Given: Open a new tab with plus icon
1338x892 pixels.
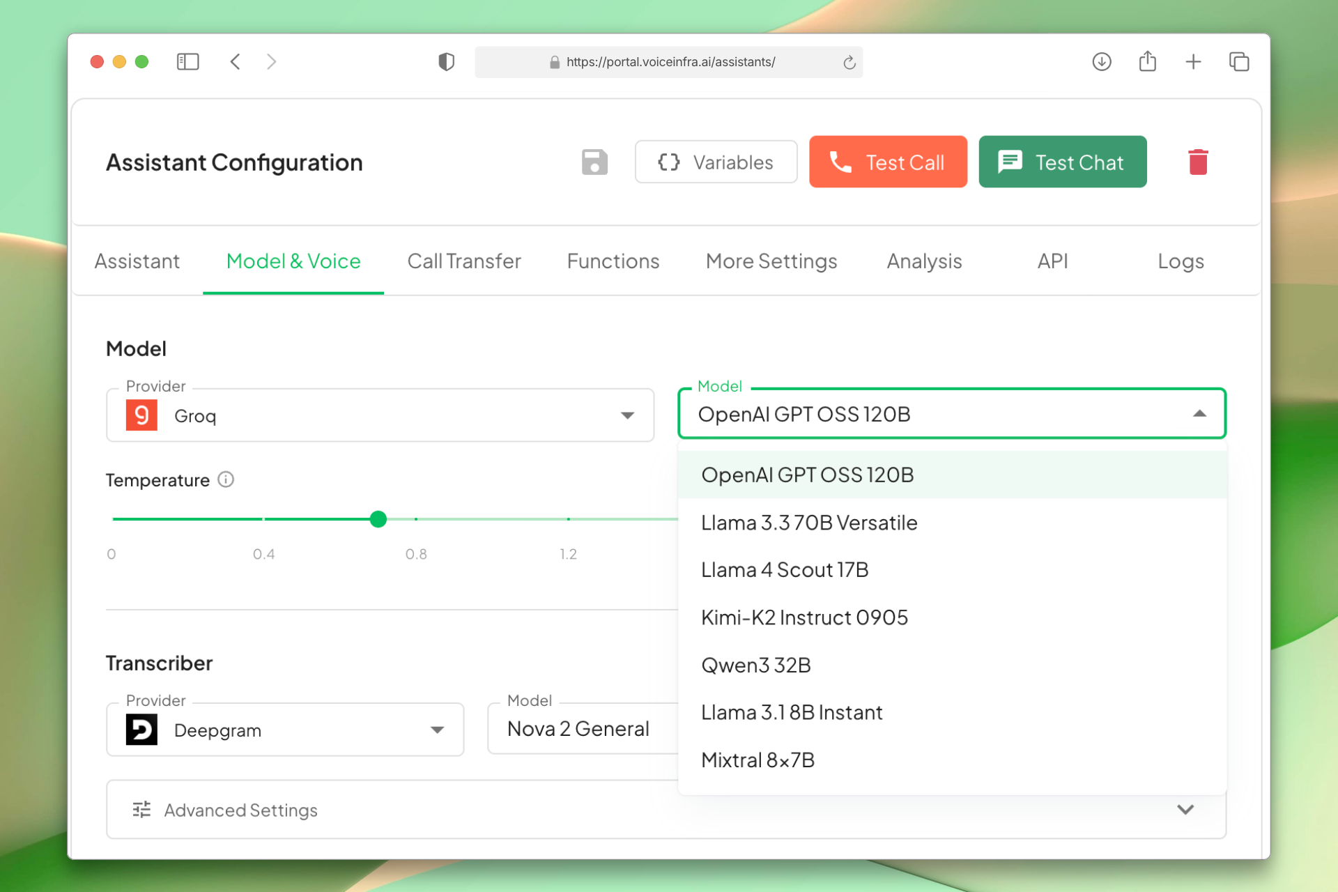Looking at the screenshot, I should pos(1193,62).
